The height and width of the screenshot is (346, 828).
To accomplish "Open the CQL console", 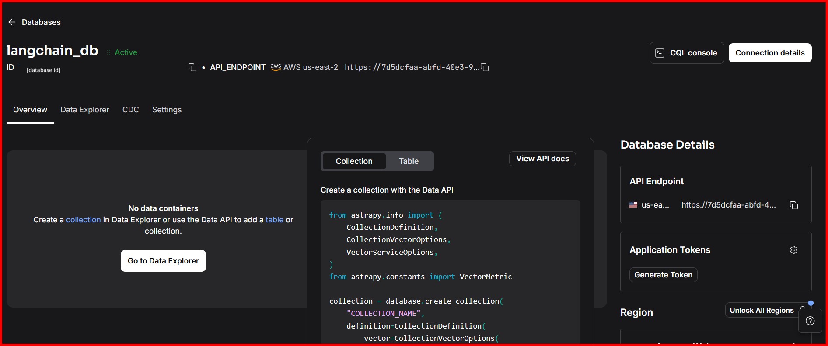I will (x=687, y=53).
